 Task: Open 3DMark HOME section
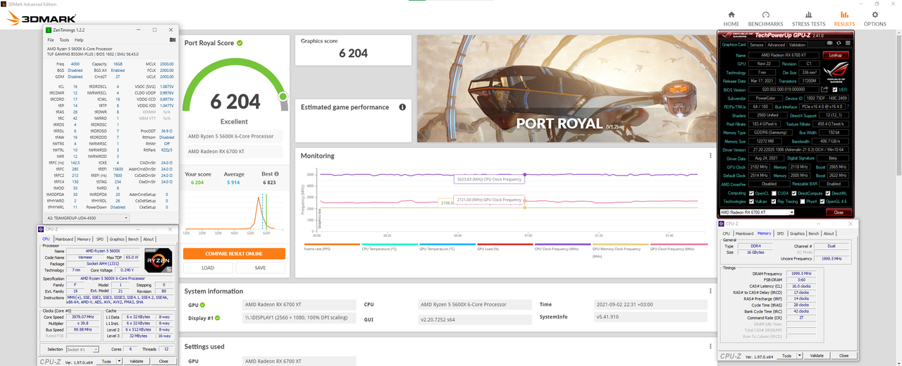pyautogui.click(x=732, y=18)
